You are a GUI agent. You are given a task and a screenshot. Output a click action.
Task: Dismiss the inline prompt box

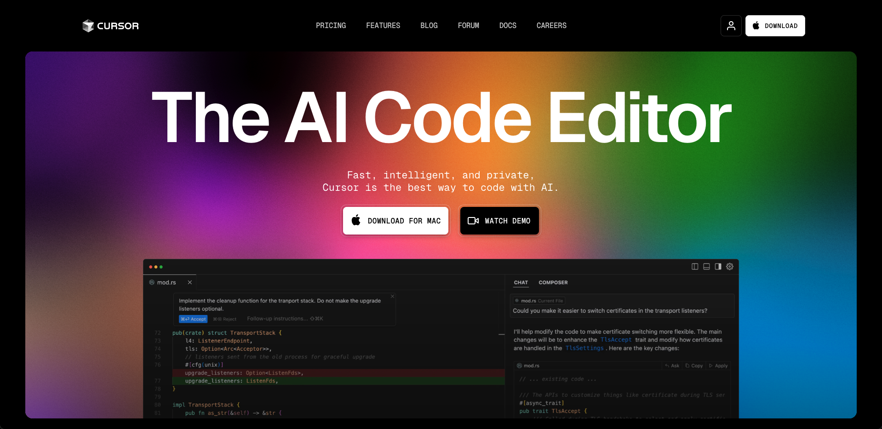click(x=392, y=296)
